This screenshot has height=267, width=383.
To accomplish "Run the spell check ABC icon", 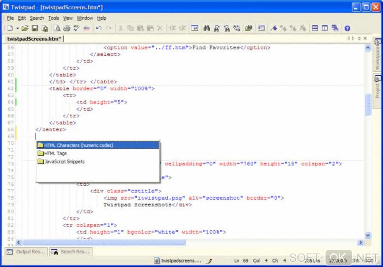I will (x=77, y=28).
